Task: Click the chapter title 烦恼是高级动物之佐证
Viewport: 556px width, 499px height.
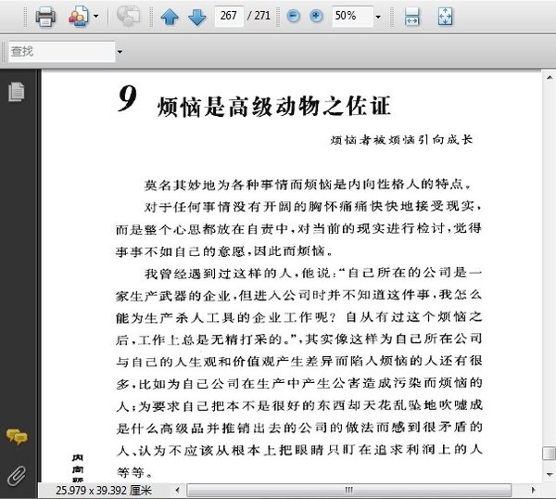Action: pyautogui.click(x=274, y=106)
